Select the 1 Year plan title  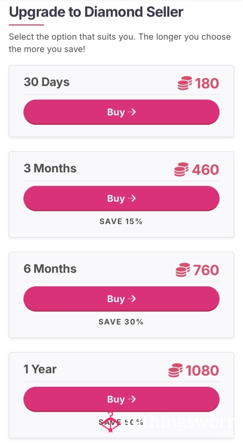(40, 369)
